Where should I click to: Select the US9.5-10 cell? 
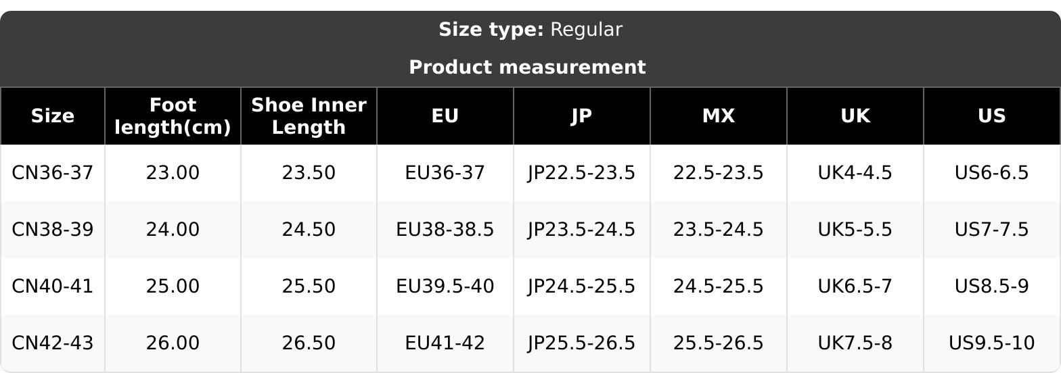point(991,343)
